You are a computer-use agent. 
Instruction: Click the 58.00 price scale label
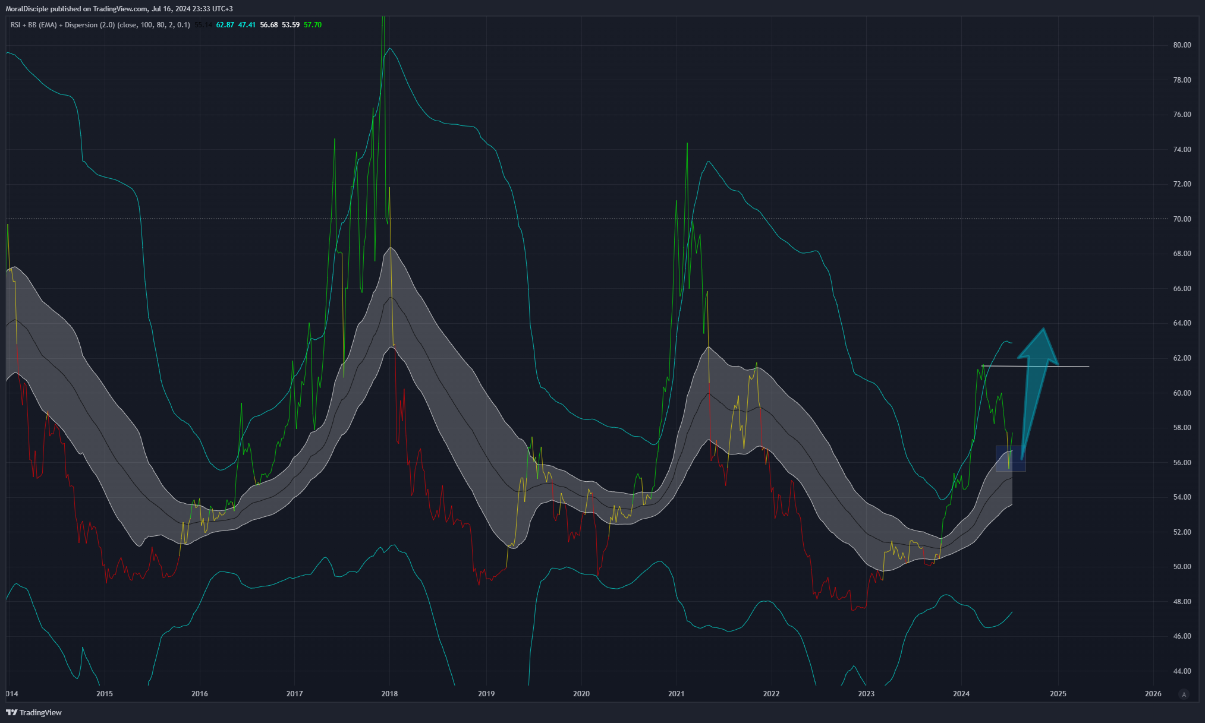pyautogui.click(x=1182, y=428)
